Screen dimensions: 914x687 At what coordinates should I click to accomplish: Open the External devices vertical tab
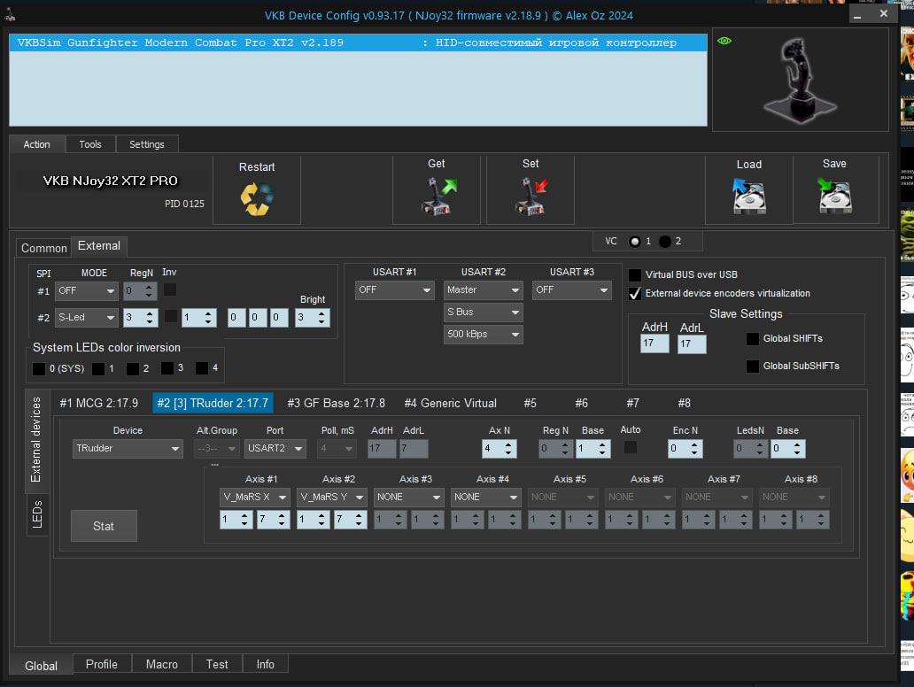pos(36,441)
